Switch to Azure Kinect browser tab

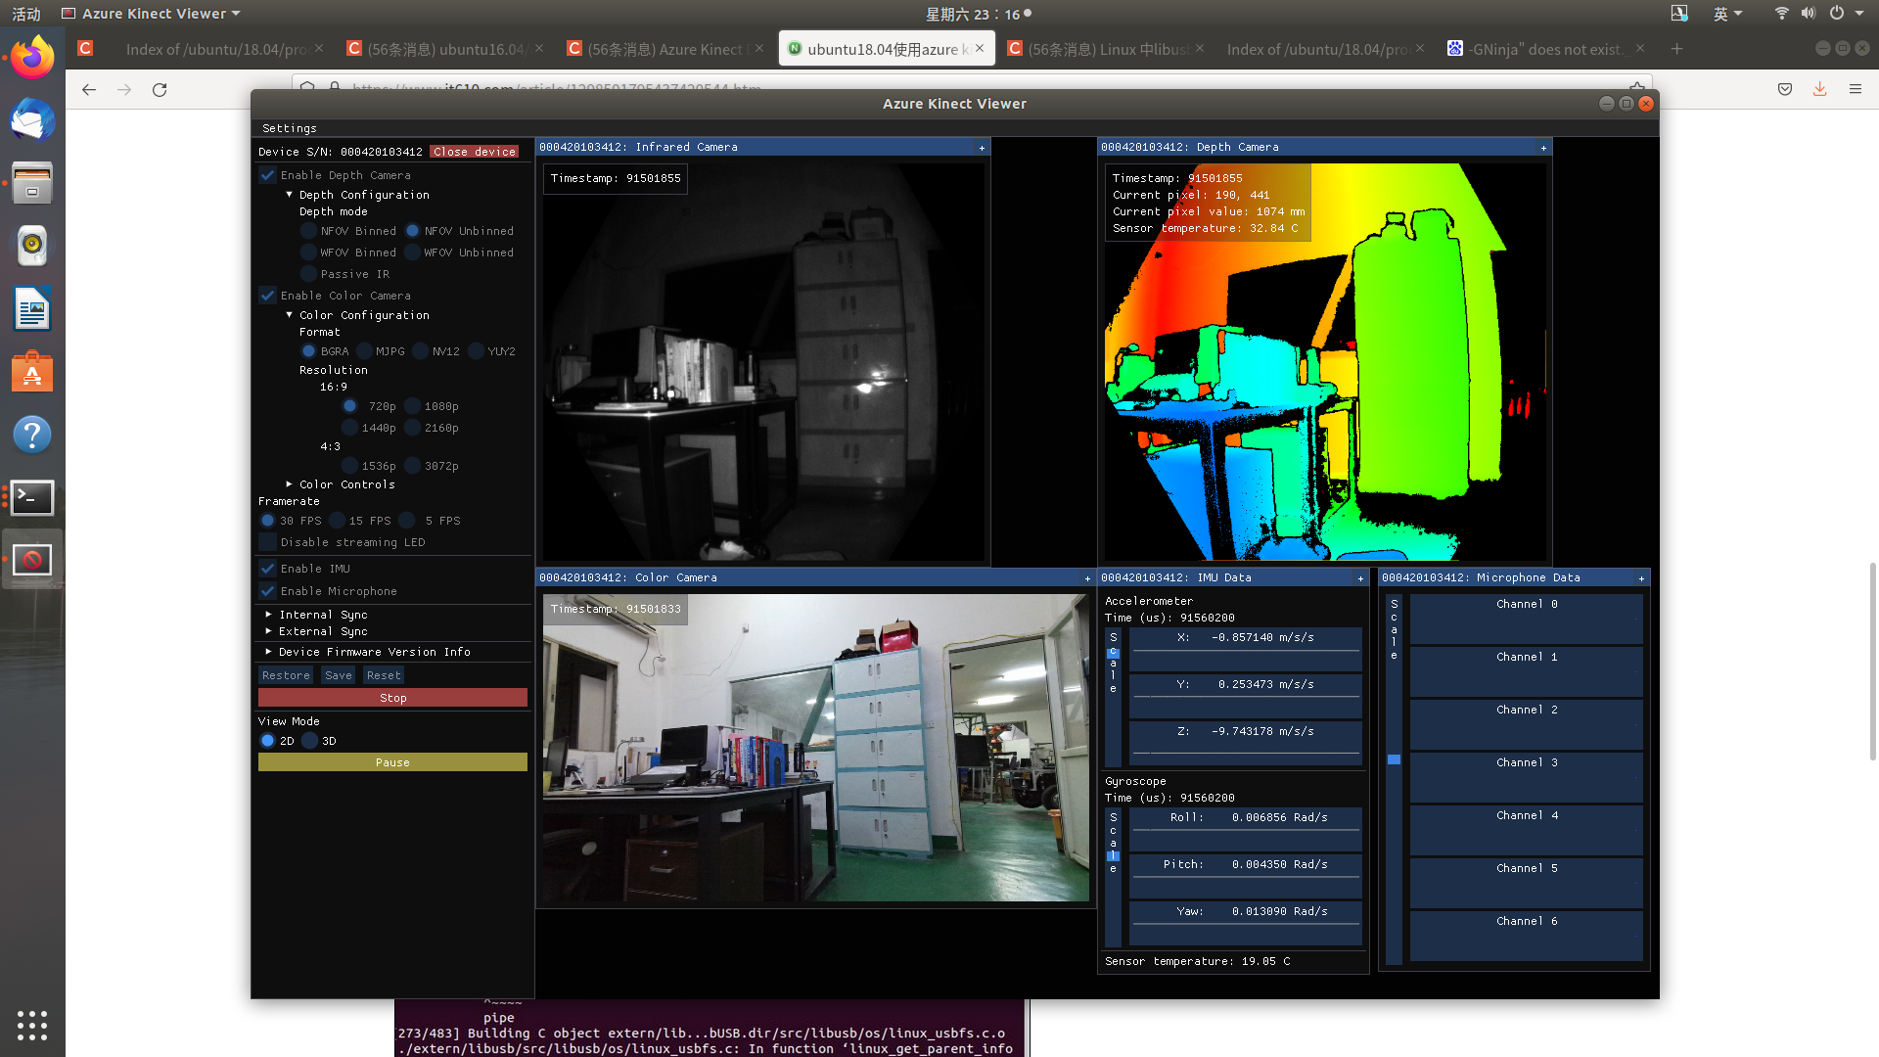665,49
